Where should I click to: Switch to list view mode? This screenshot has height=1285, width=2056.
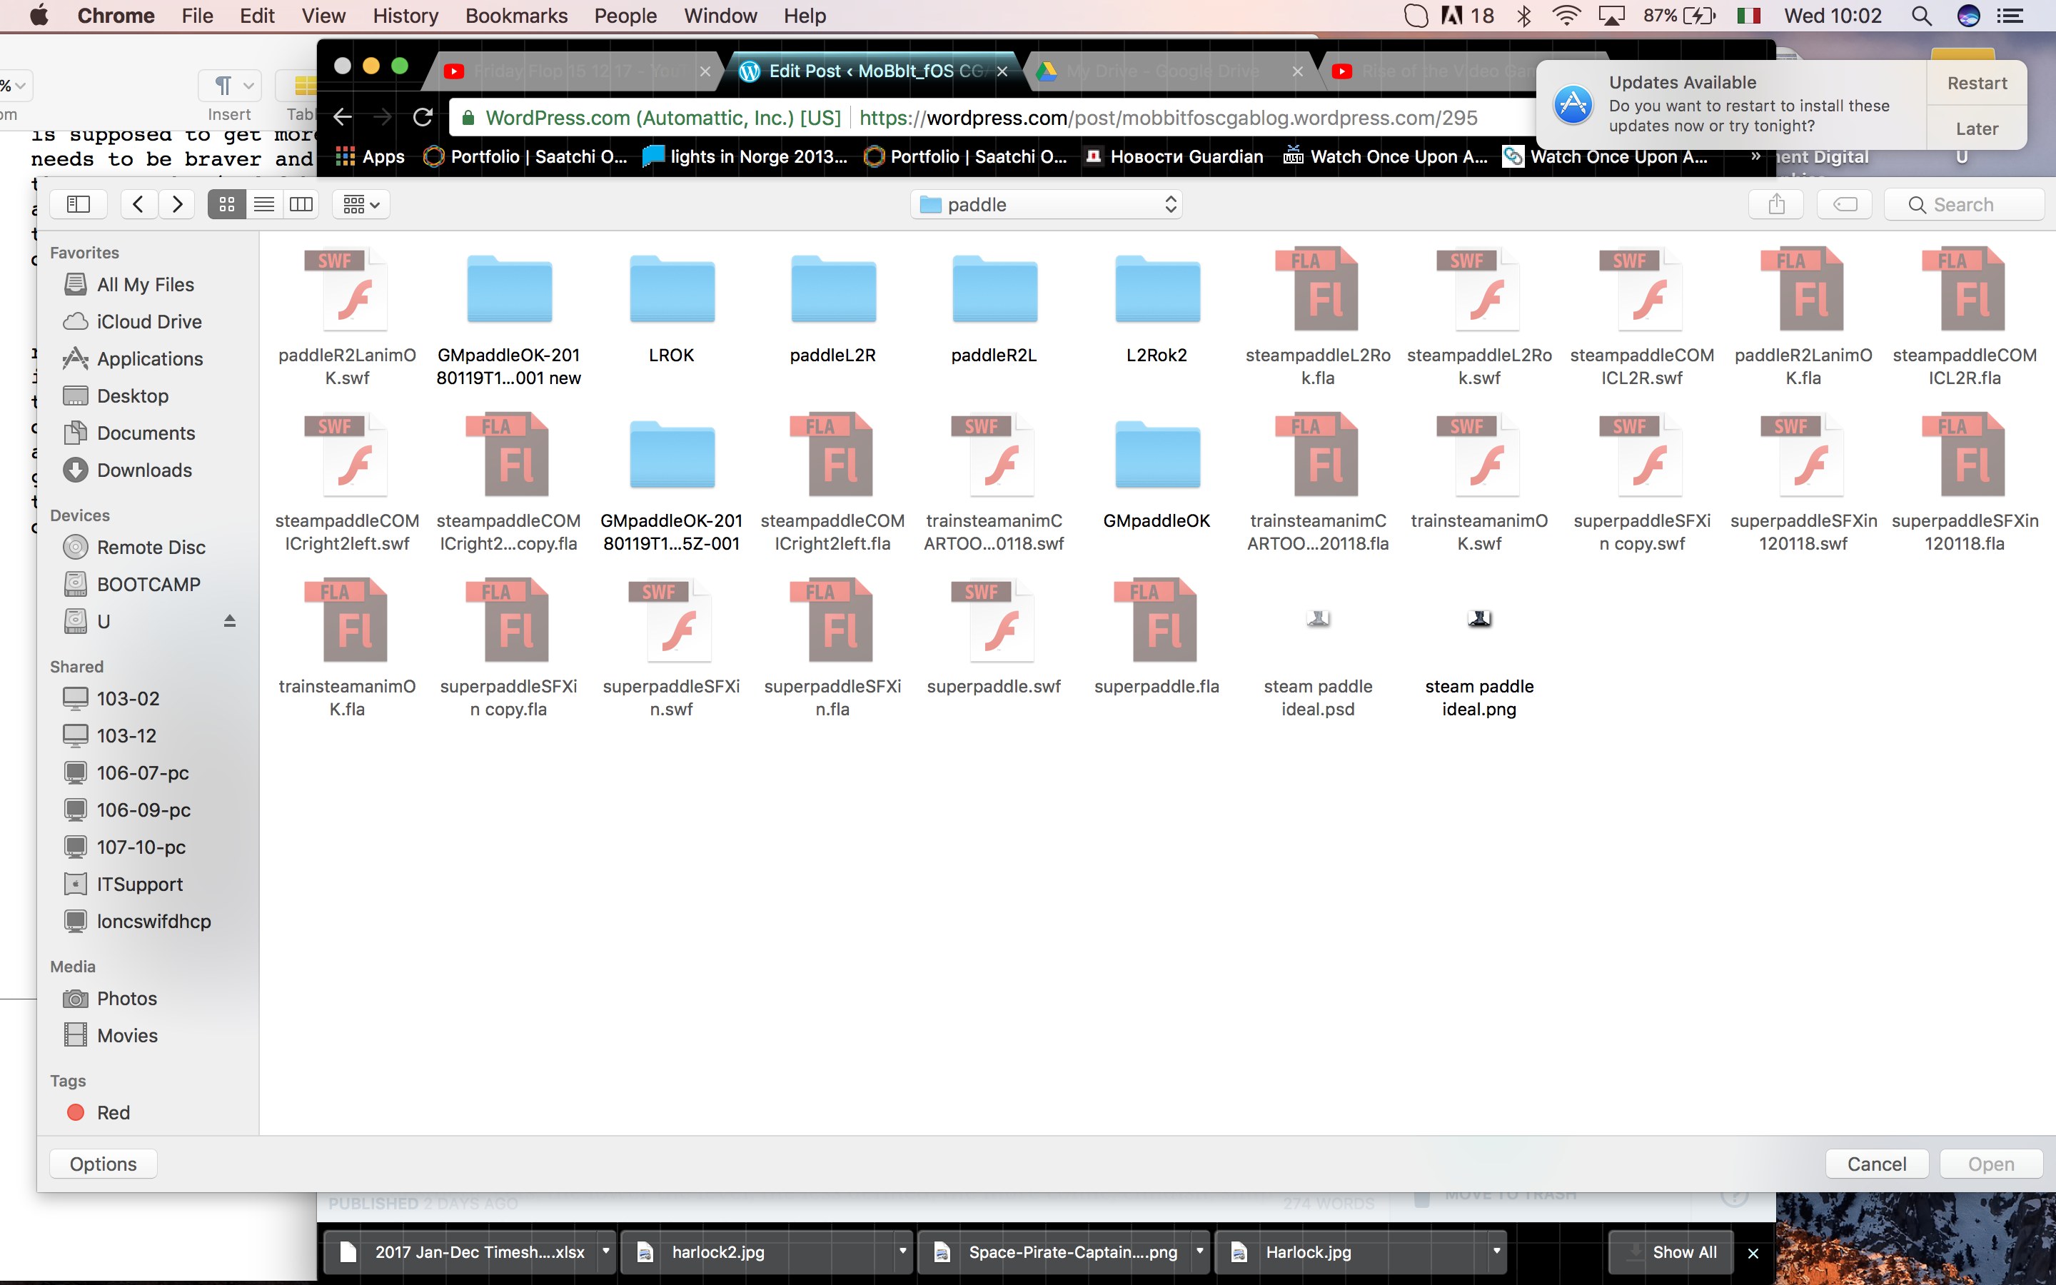pyautogui.click(x=264, y=204)
